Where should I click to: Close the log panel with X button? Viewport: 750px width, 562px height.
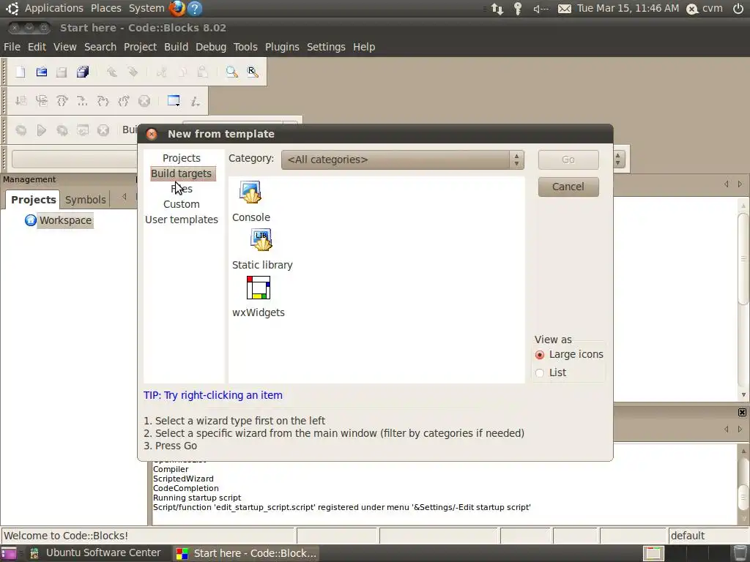(742, 413)
